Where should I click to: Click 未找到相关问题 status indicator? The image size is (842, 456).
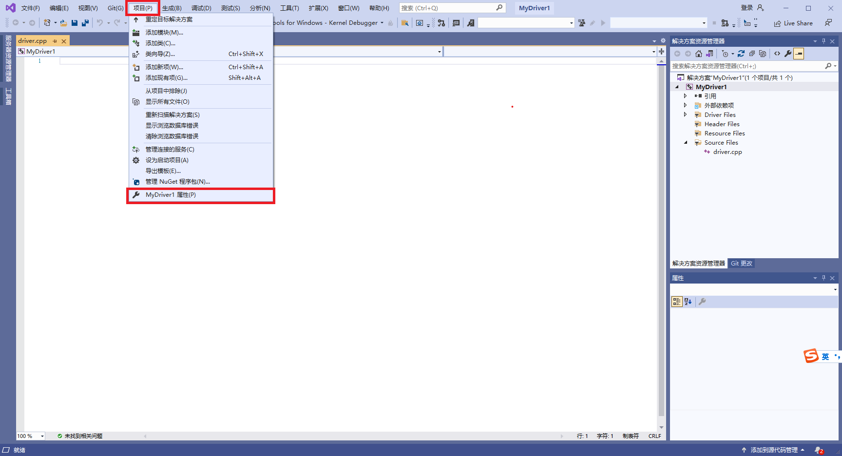(80, 436)
